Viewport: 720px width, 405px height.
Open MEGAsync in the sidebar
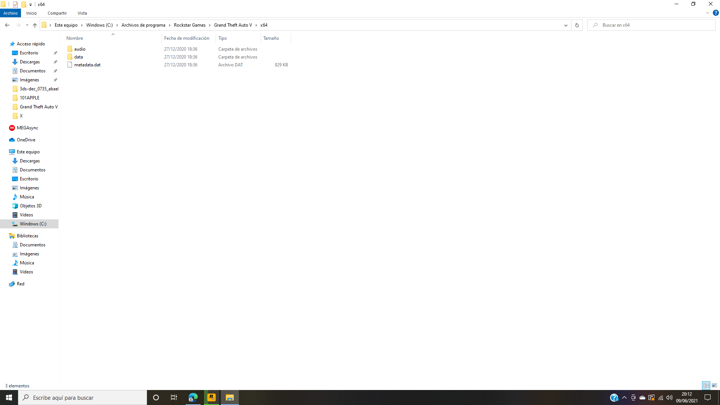click(x=27, y=127)
